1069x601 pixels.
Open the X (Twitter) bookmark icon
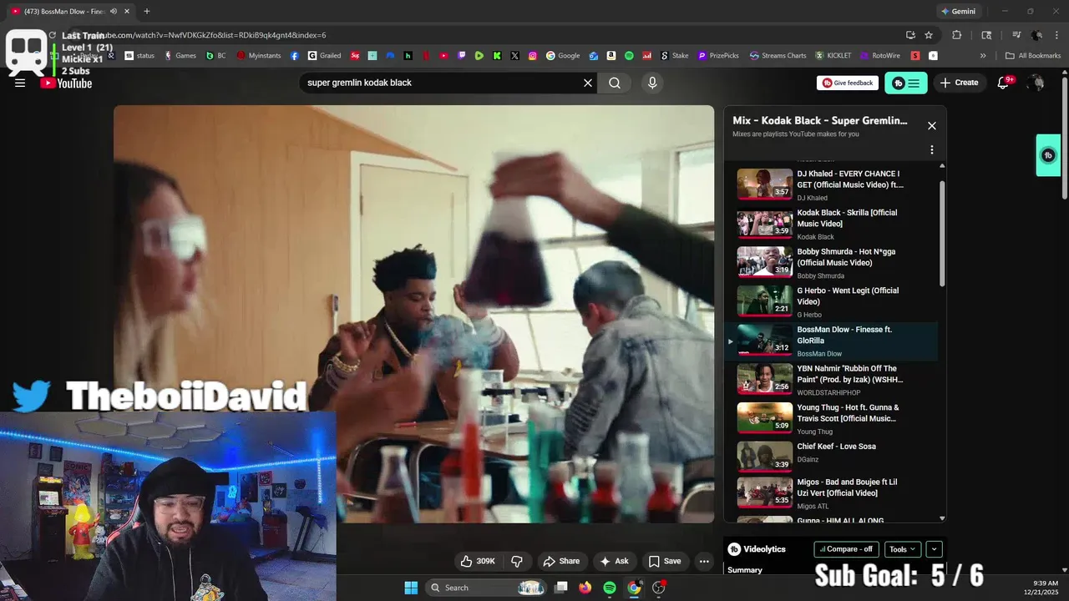pyautogui.click(x=514, y=56)
